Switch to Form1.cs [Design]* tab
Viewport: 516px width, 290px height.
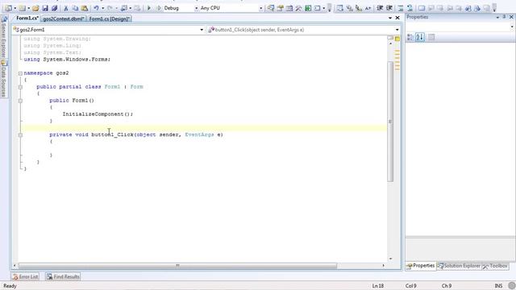(x=110, y=19)
